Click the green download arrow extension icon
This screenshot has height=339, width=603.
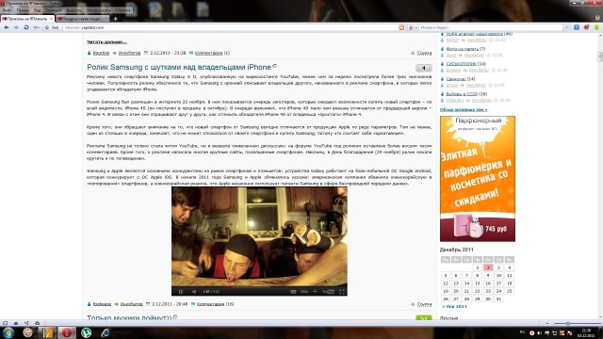(x=596, y=27)
